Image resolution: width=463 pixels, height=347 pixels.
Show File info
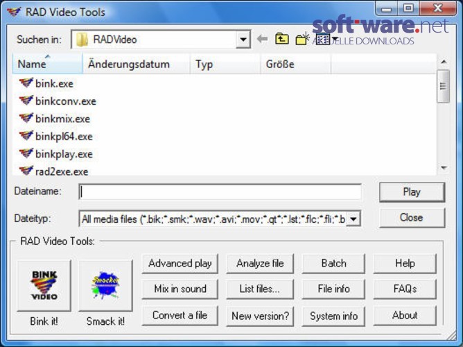click(333, 289)
